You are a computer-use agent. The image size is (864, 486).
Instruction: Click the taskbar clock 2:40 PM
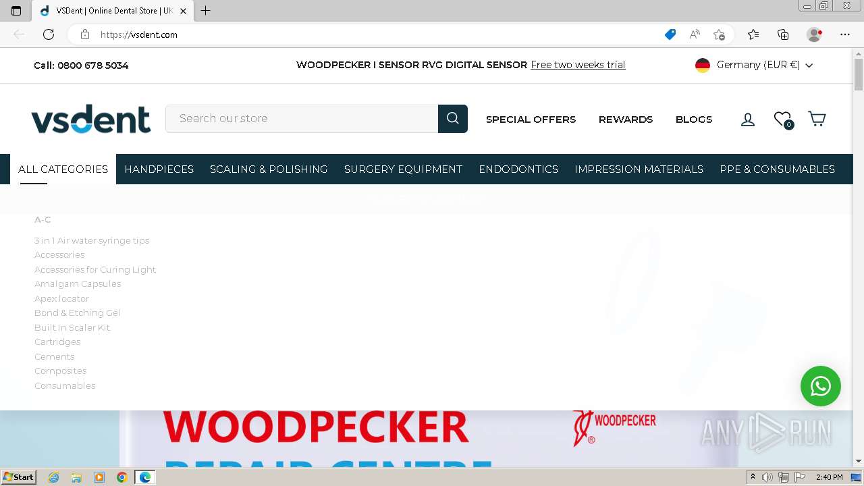pos(829,477)
